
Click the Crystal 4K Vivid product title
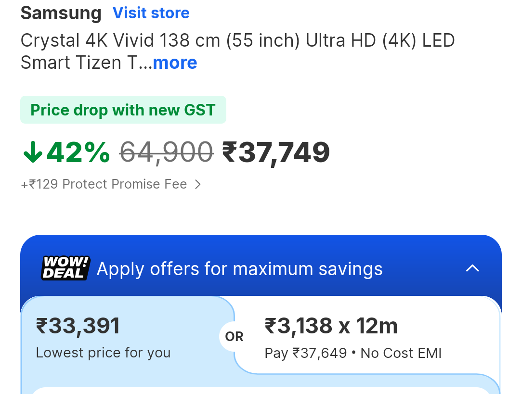click(x=237, y=41)
